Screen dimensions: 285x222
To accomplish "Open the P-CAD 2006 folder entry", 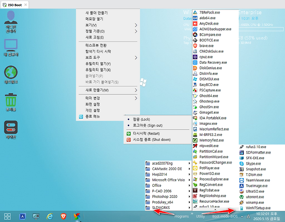I will [x=168, y=191].
